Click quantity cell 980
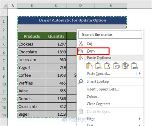152x126 pixels. click(56, 60)
